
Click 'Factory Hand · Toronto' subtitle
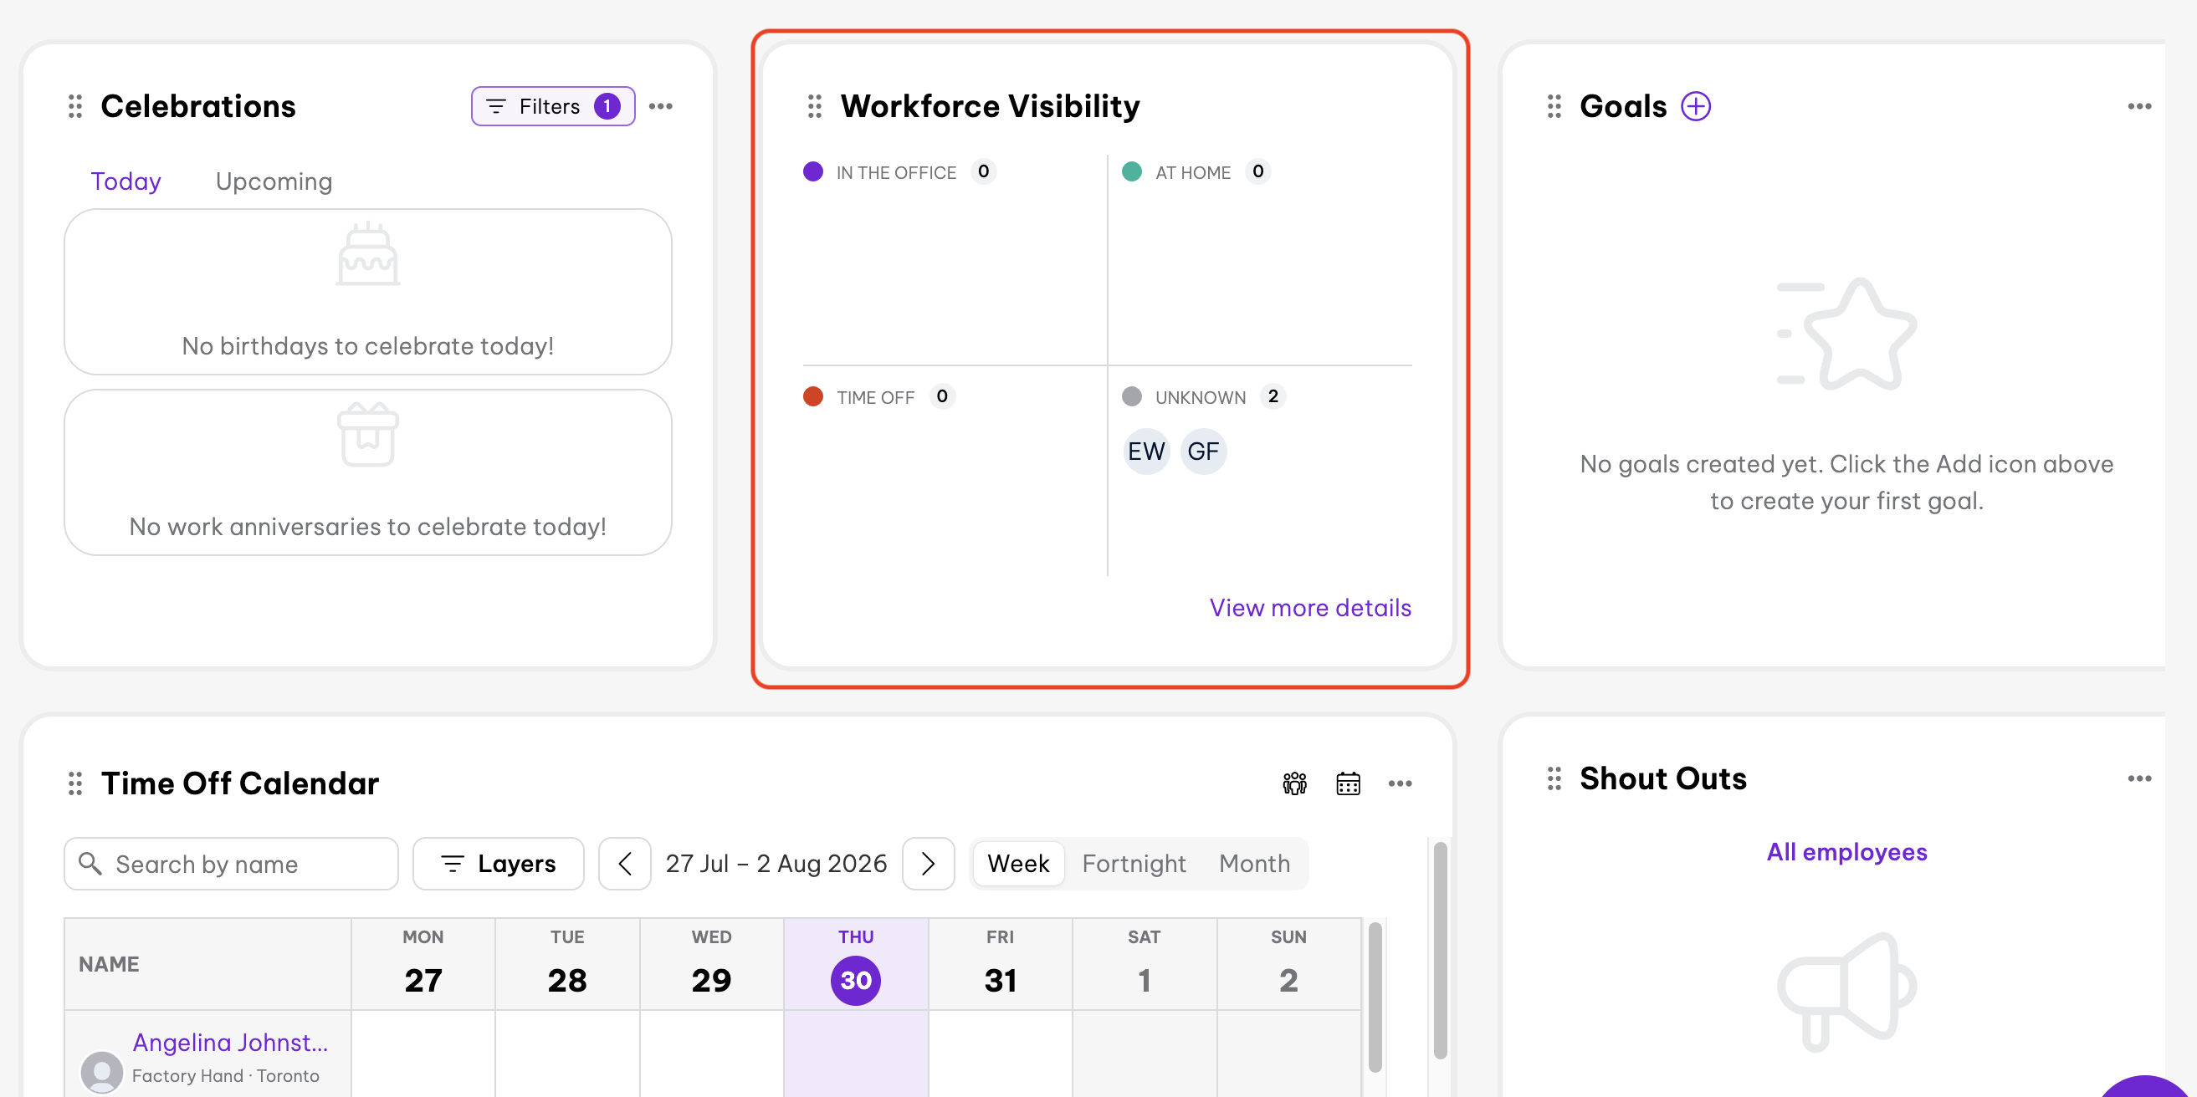point(225,1076)
